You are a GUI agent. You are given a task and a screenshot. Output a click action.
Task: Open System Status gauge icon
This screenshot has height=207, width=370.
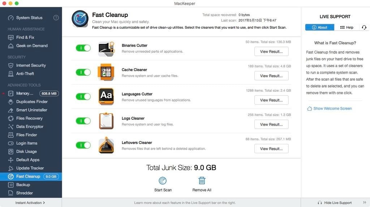pos(10,18)
